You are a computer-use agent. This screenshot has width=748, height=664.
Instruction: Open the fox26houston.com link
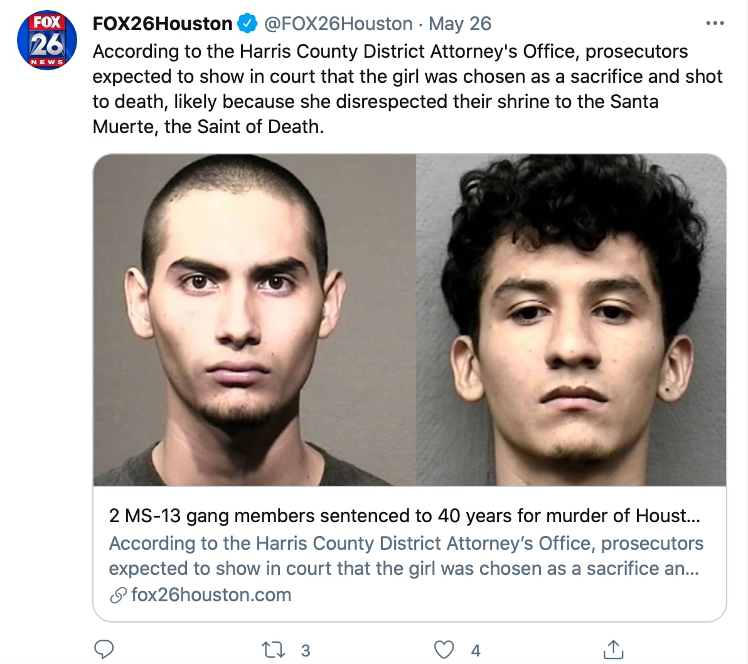click(211, 595)
